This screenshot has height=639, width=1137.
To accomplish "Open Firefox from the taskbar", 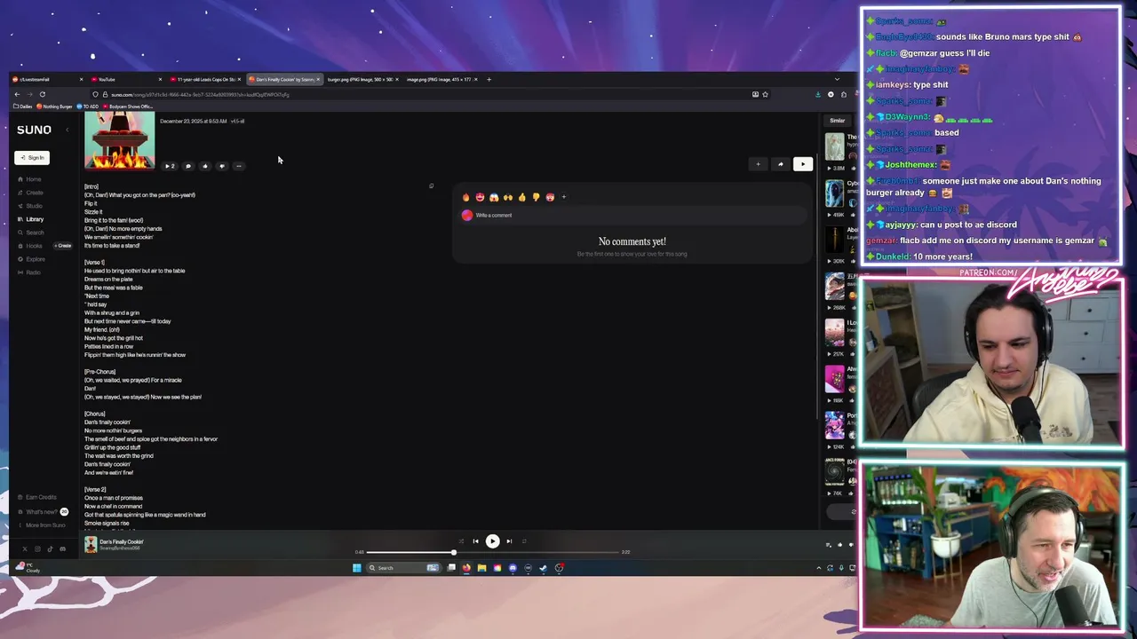I will (465, 568).
